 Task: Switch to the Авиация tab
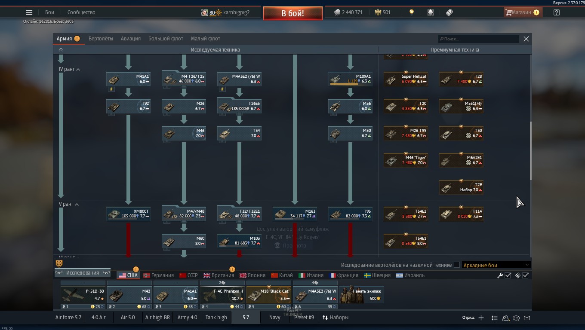pos(131,39)
